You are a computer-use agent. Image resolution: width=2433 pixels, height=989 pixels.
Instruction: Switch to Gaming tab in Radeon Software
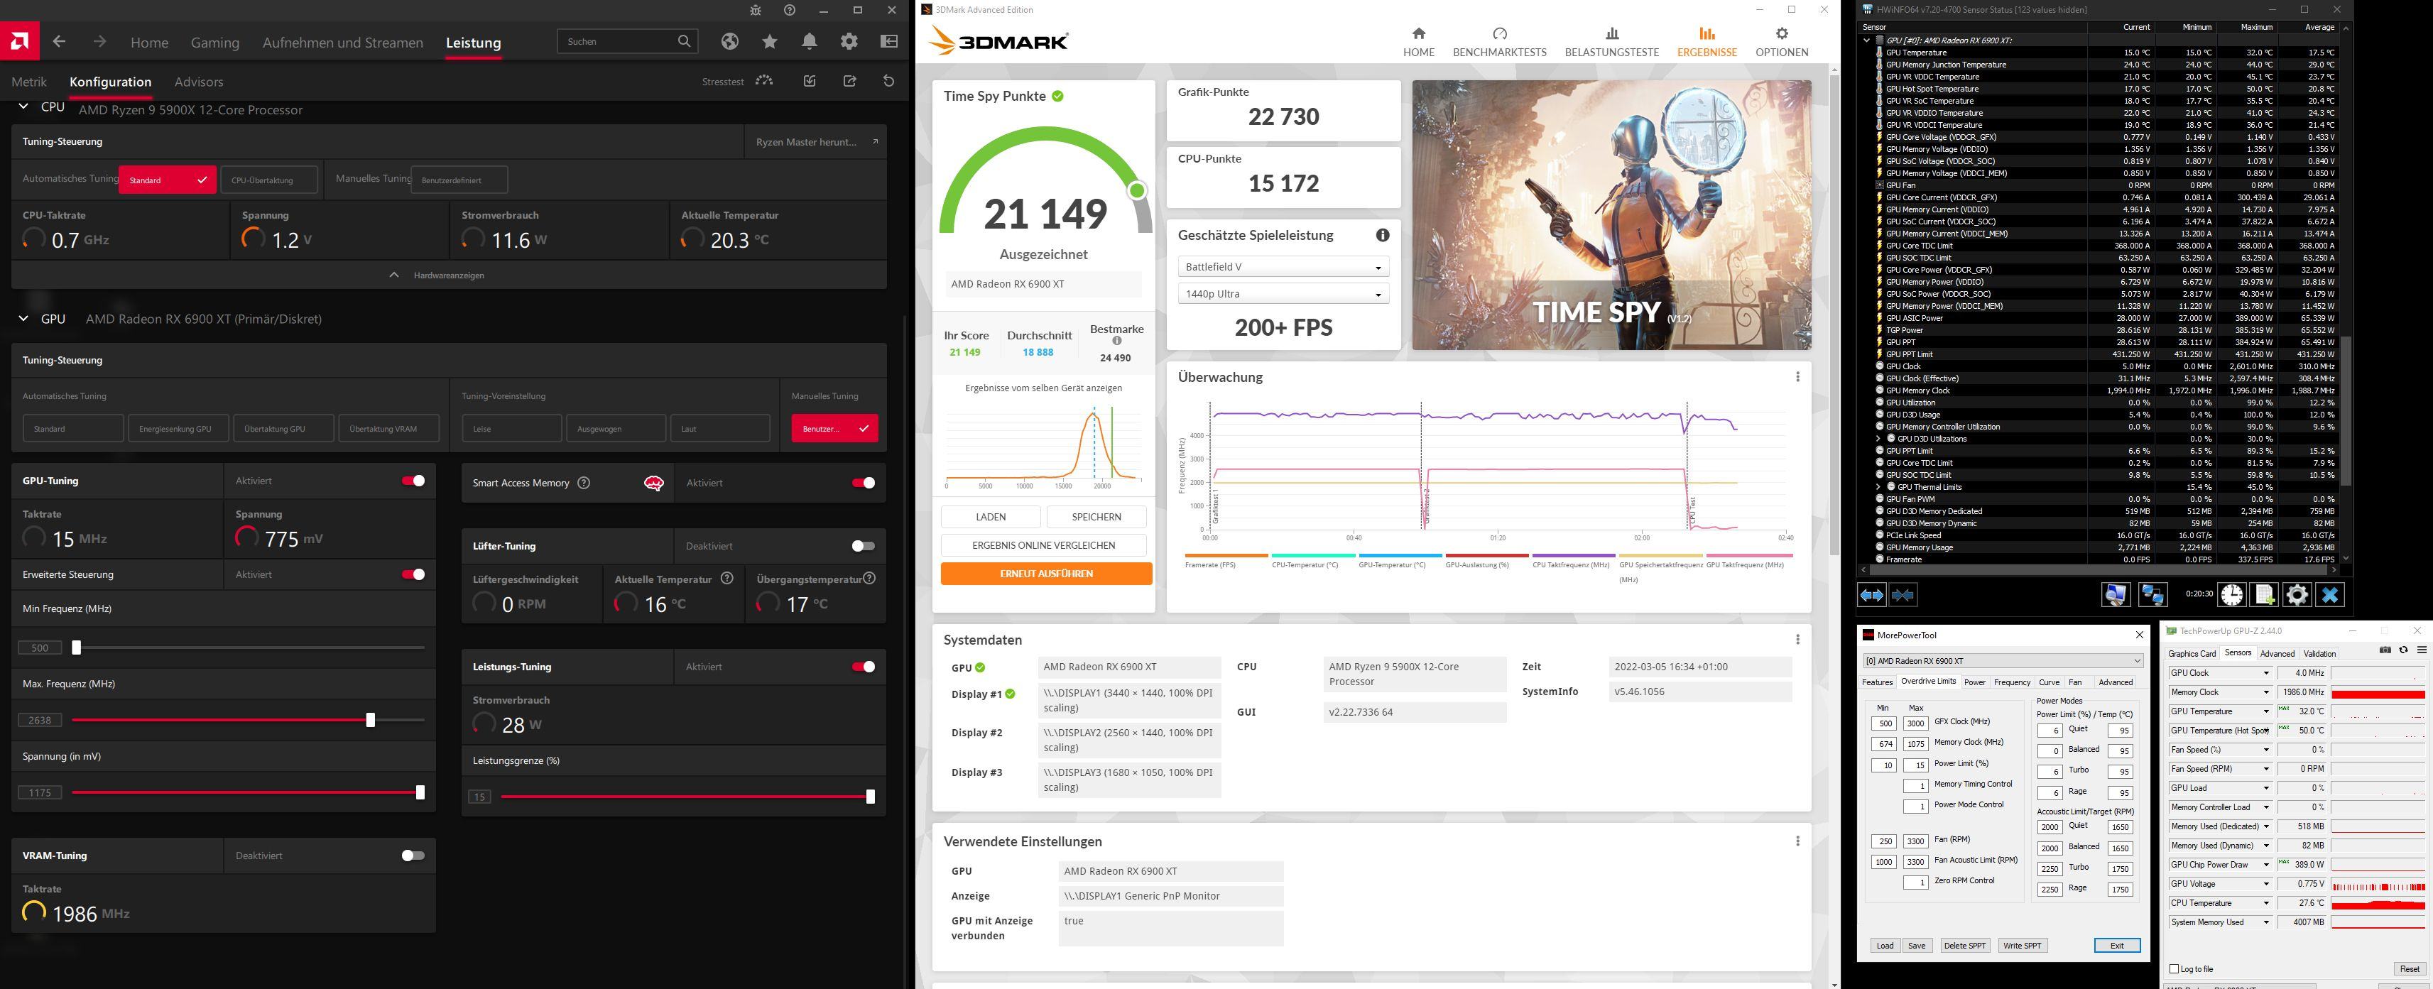[215, 43]
